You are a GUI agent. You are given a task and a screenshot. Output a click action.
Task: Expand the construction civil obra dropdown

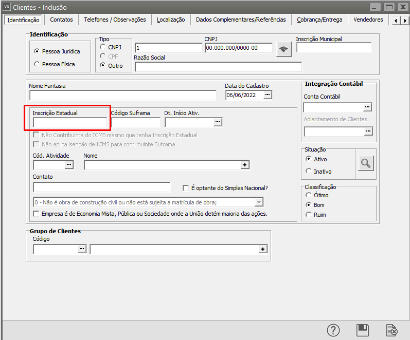tap(259, 202)
